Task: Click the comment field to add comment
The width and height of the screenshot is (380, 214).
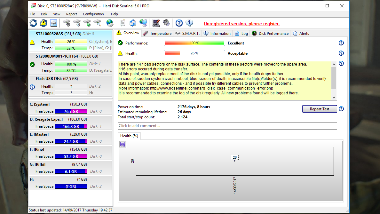Action: (x=227, y=126)
